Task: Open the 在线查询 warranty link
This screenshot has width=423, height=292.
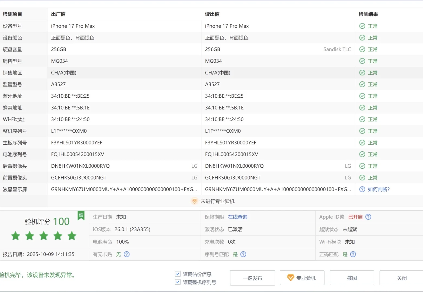Action: click(238, 217)
